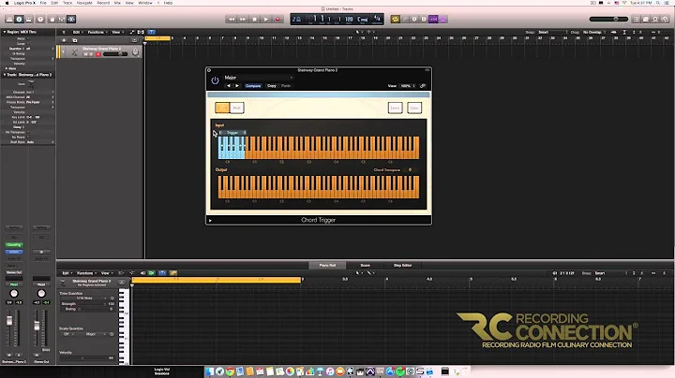Open the Library panel button
This screenshot has height=378, width=675.
tap(9, 20)
